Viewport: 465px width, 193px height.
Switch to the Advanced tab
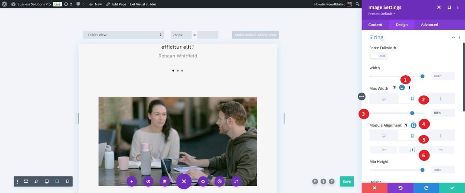[x=430, y=25]
